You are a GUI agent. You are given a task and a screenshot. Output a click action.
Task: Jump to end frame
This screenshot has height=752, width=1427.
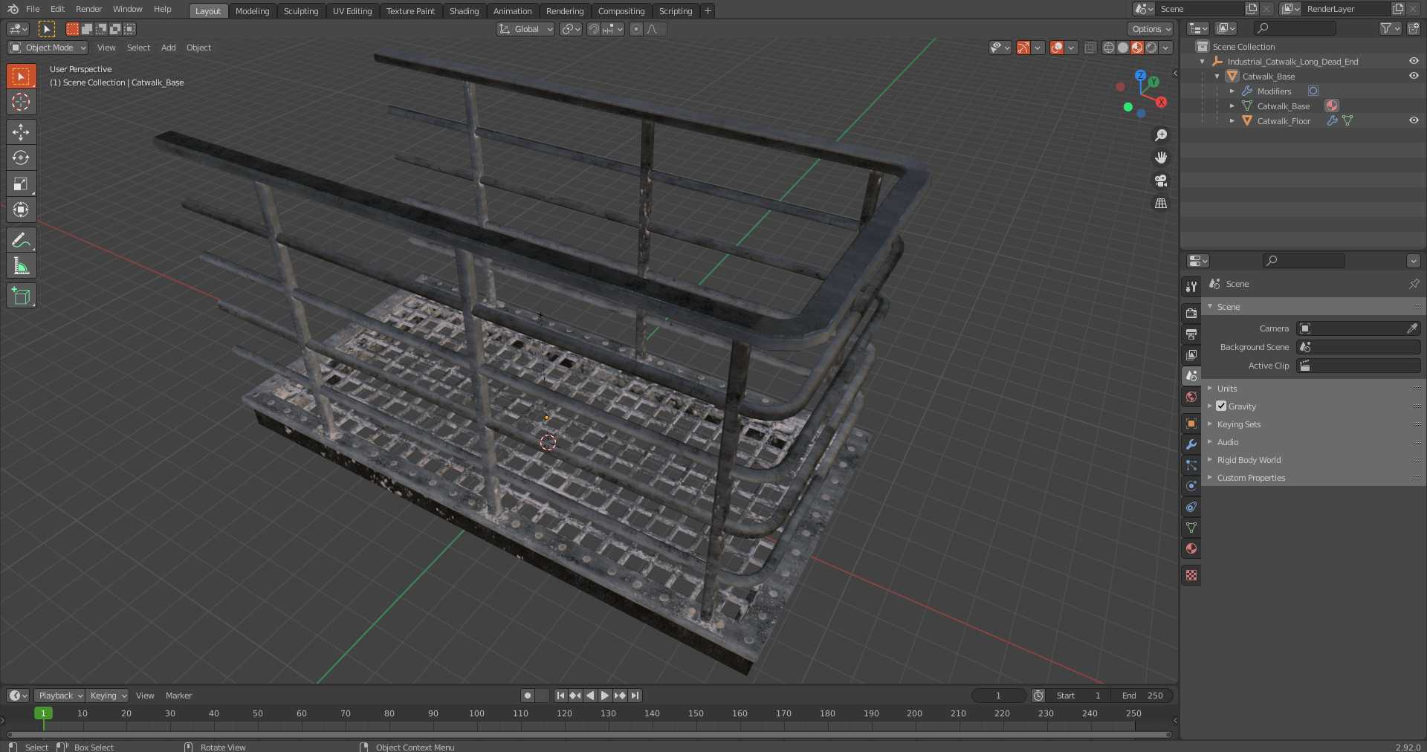point(635,696)
